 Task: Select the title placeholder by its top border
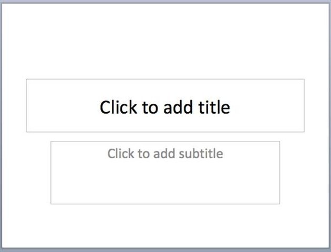pos(165,79)
